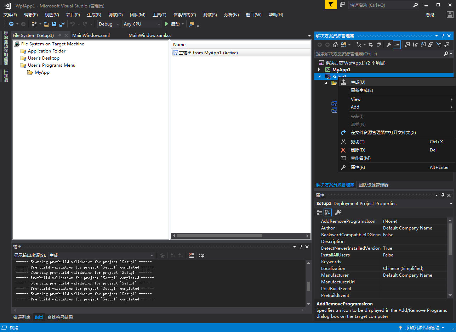The image size is (456, 332).
Task: Open the 调试(D) menu
Action: (115, 15)
